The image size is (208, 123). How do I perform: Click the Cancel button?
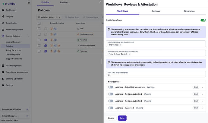[111, 118]
